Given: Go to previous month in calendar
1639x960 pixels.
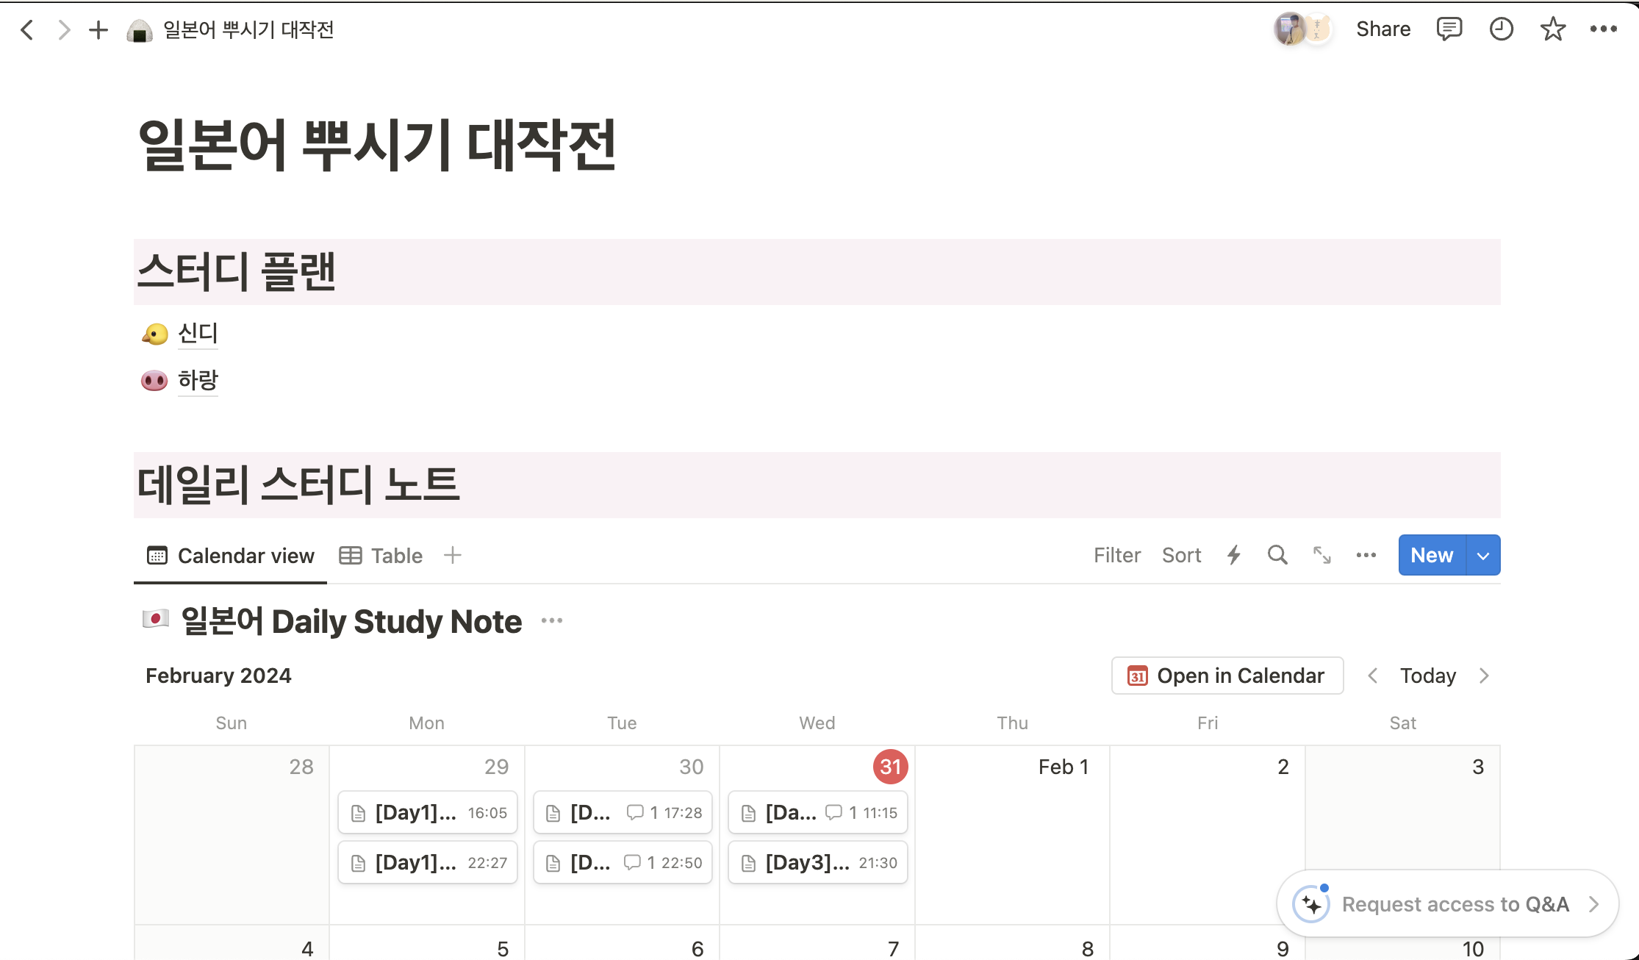Looking at the screenshot, I should click(1372, 676).
